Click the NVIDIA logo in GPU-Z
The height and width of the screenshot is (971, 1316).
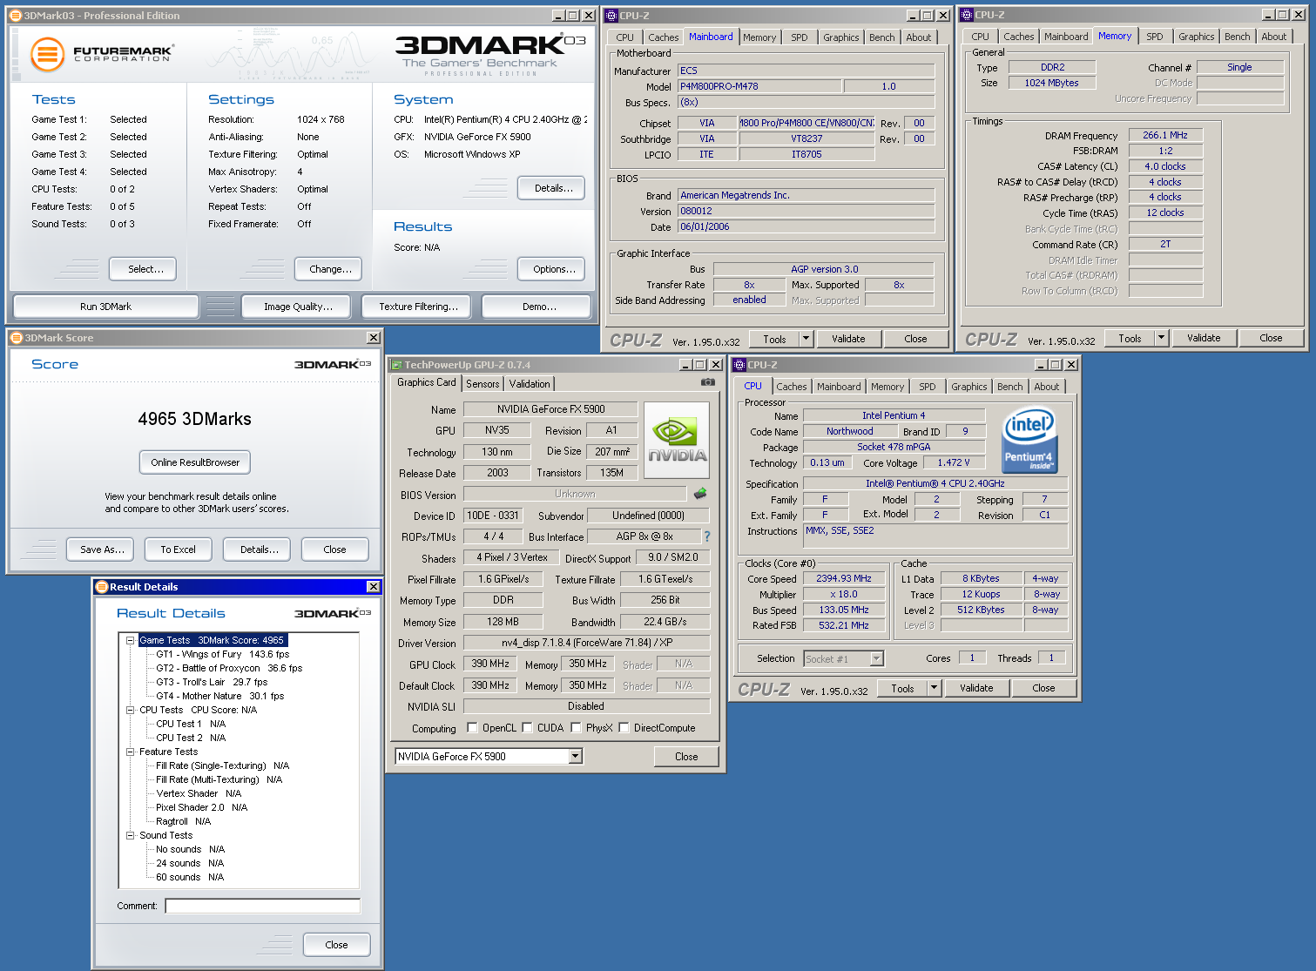(x=677, y=441)
